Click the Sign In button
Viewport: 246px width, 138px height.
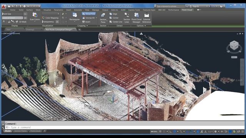[196, 7]
